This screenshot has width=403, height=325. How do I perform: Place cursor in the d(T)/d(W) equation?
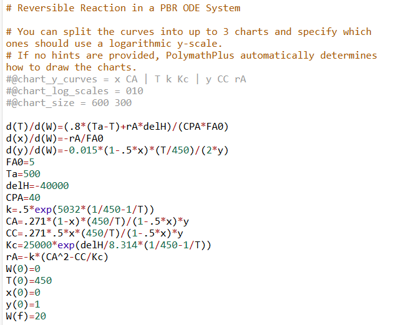(x=117, y=127)
